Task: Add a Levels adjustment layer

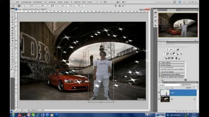Action: (171, 49)
